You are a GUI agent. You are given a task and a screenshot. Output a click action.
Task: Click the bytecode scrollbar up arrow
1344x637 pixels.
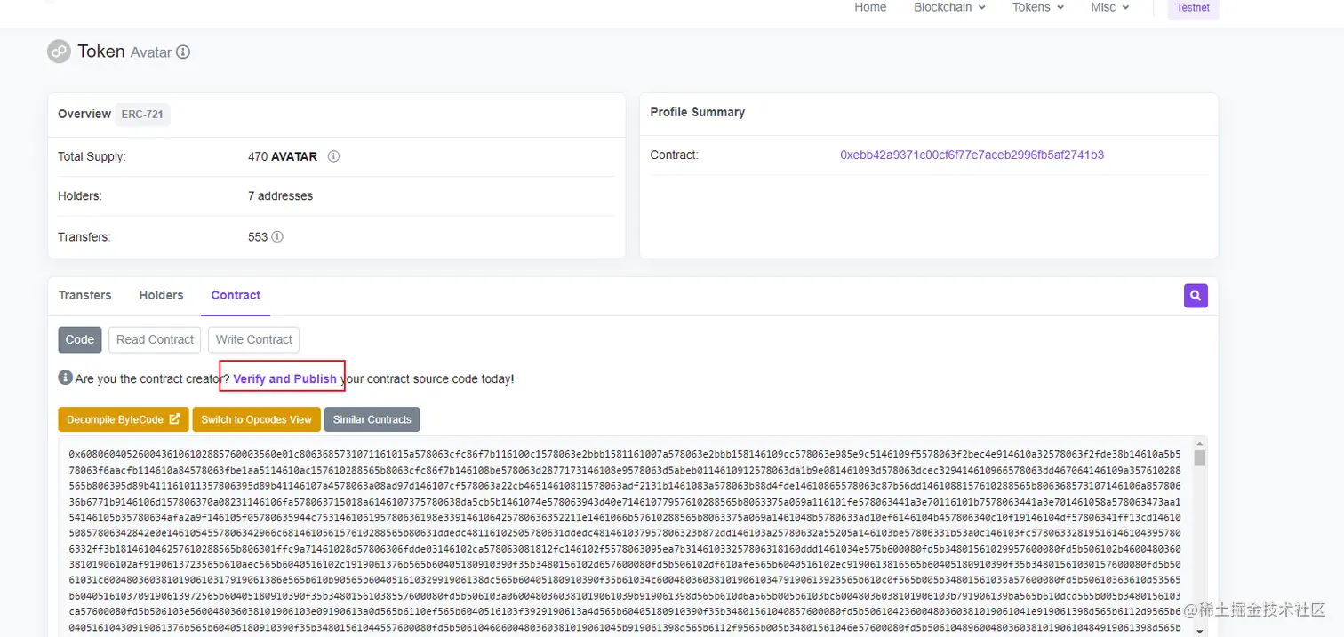tap(1199, 443)
